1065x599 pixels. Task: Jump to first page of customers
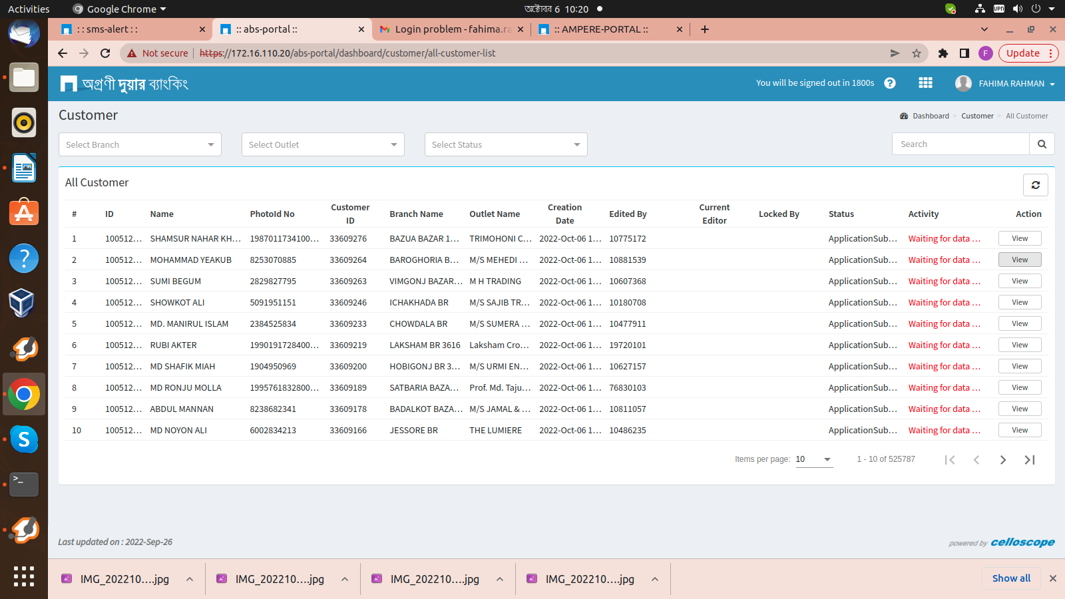[950, 460]
